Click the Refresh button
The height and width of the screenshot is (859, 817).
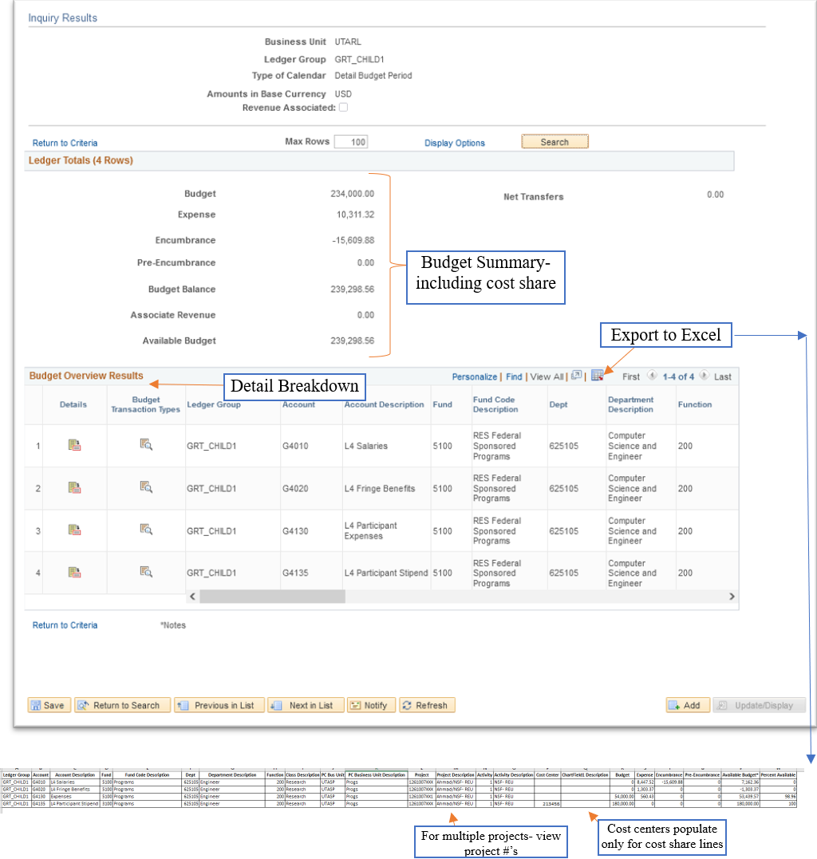(427, 705)
